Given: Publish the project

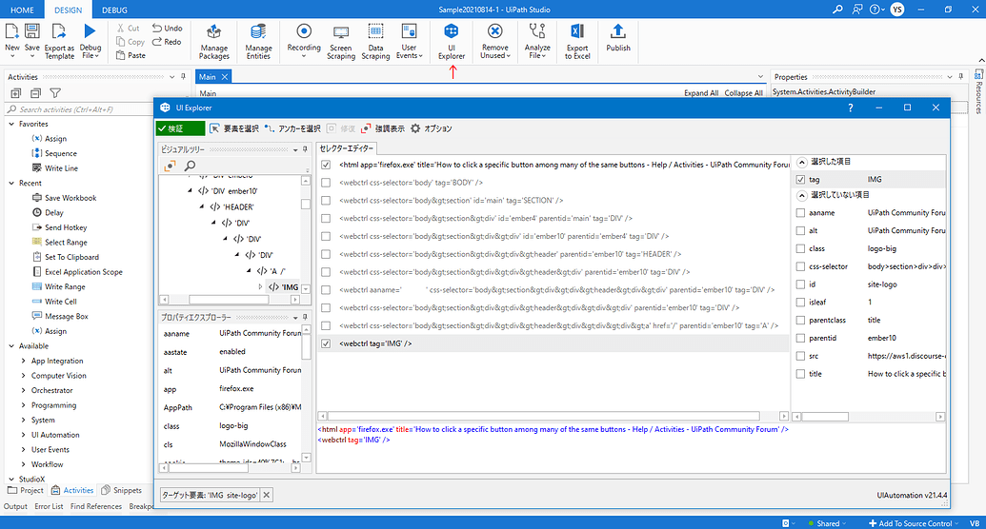Looking at the screenshot, I should coord(618,38).
